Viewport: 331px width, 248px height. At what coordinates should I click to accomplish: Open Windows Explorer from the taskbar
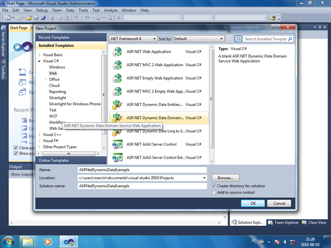pyautogui.click(x=27, y=242)
